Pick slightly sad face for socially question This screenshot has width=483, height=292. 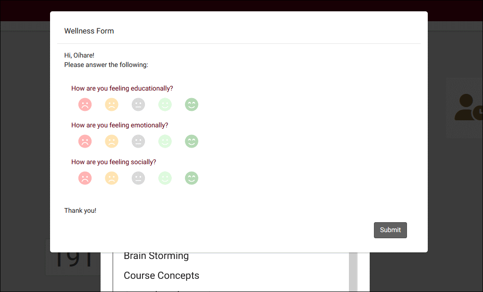pyautogui.click(x=111, y=178)
